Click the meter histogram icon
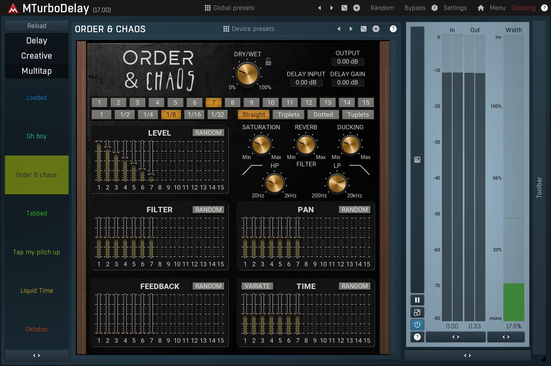This screenshot has height=366, width=551. (x=417, y=160)
